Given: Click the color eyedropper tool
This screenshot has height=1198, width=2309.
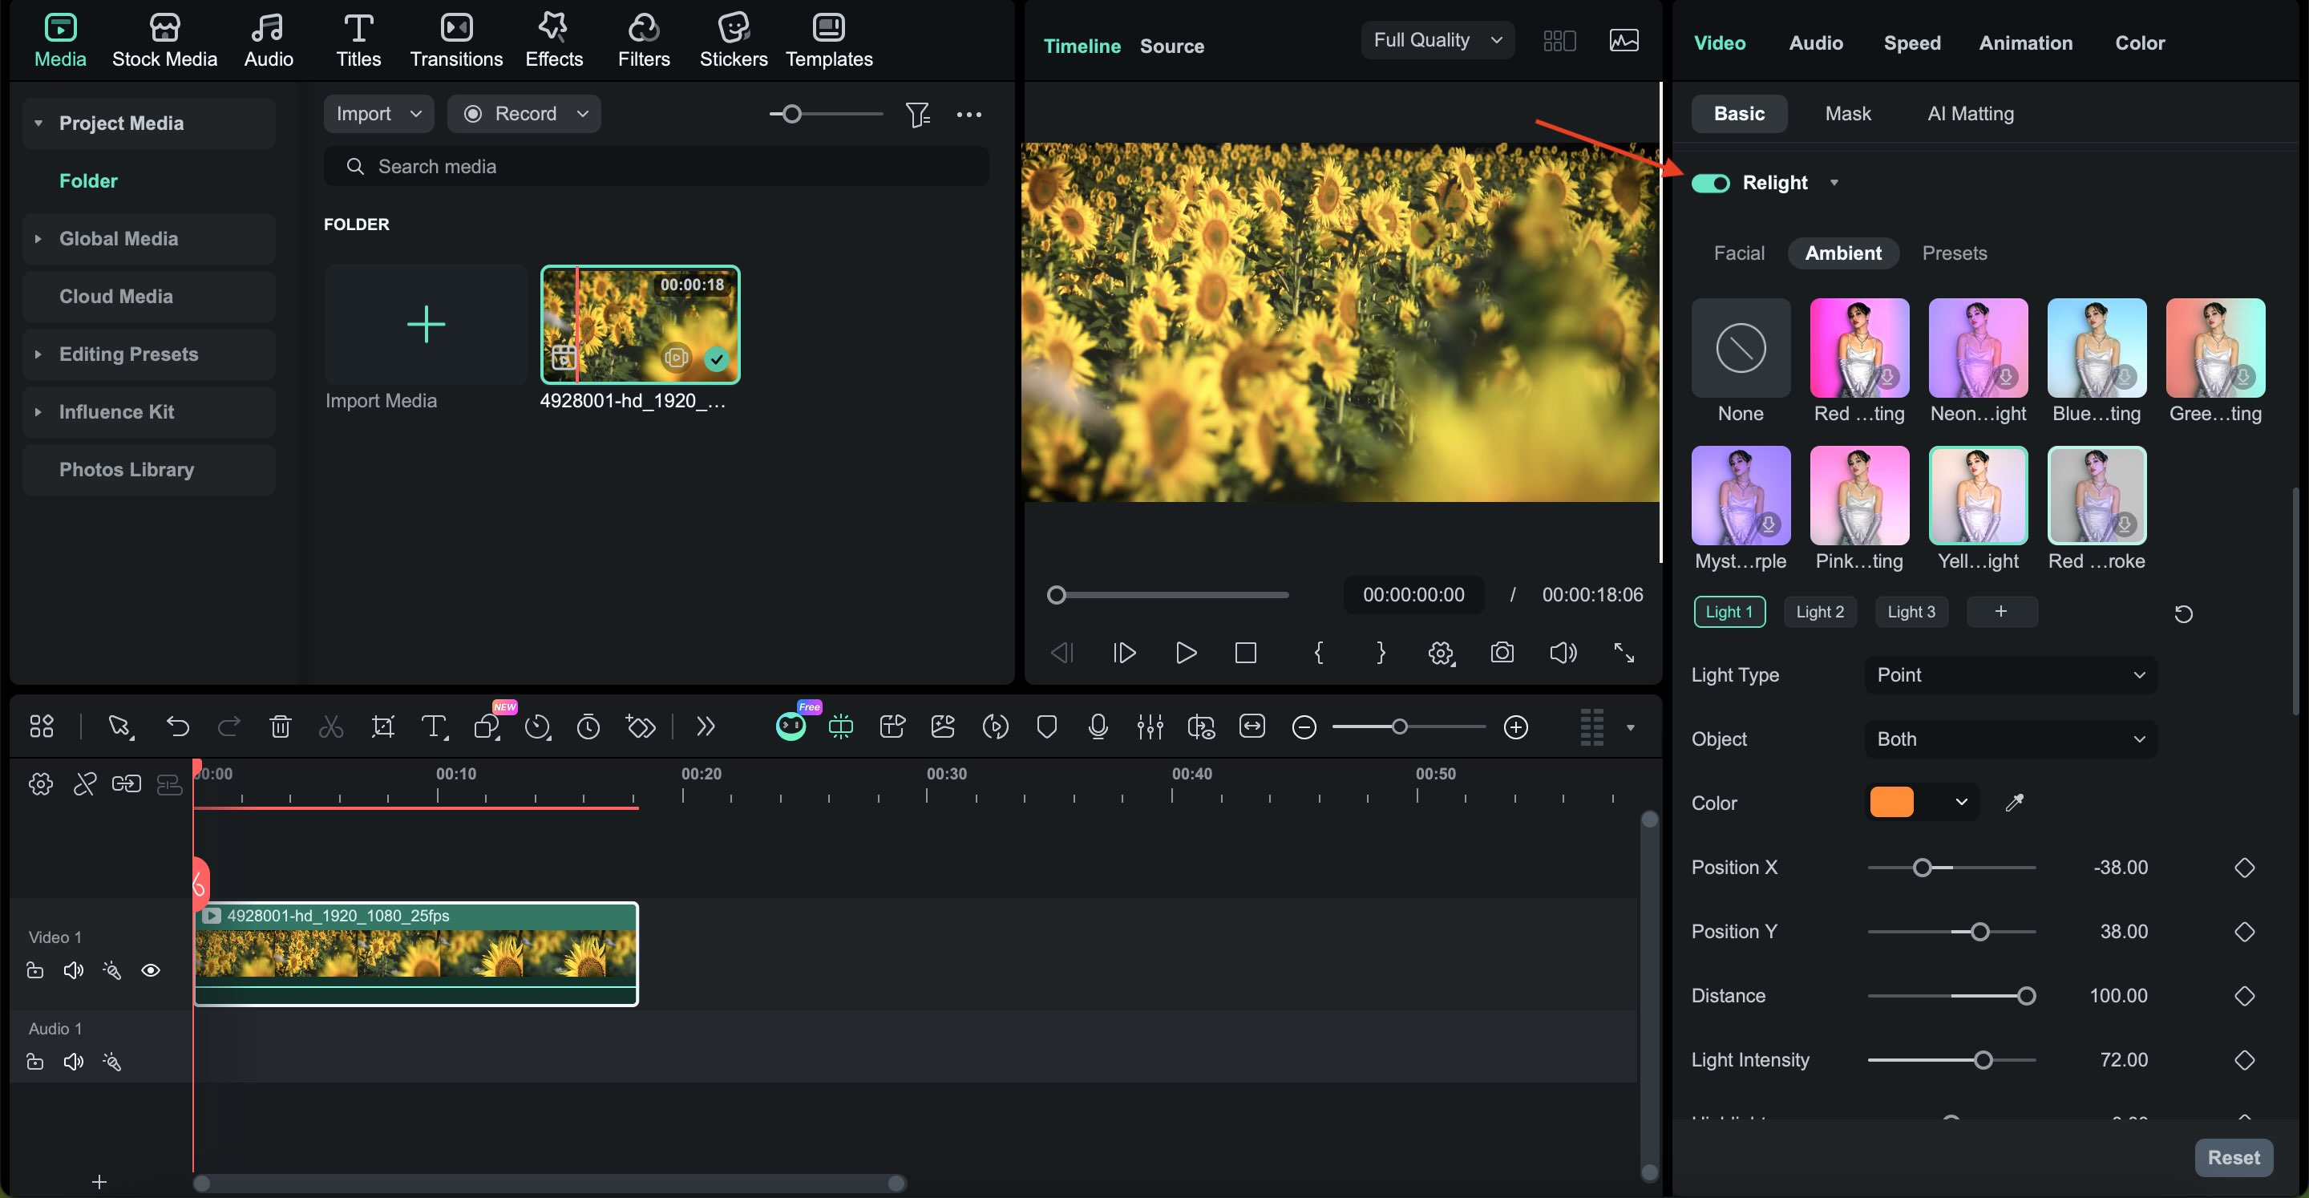Looking at the screenshot, I should coord(2014,803).
